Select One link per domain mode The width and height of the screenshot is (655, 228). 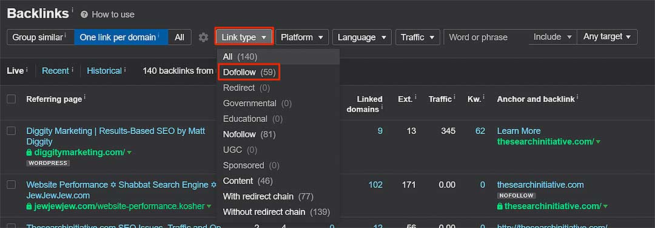tap(121, 37)
